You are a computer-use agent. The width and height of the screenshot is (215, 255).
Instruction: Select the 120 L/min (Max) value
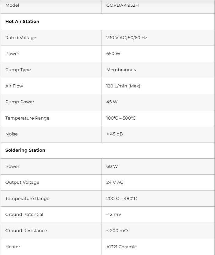pyautogui.click(x=123, y=86)
